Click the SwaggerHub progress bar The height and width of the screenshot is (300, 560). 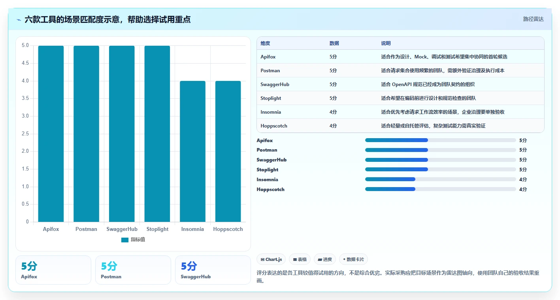pos(441,160)
